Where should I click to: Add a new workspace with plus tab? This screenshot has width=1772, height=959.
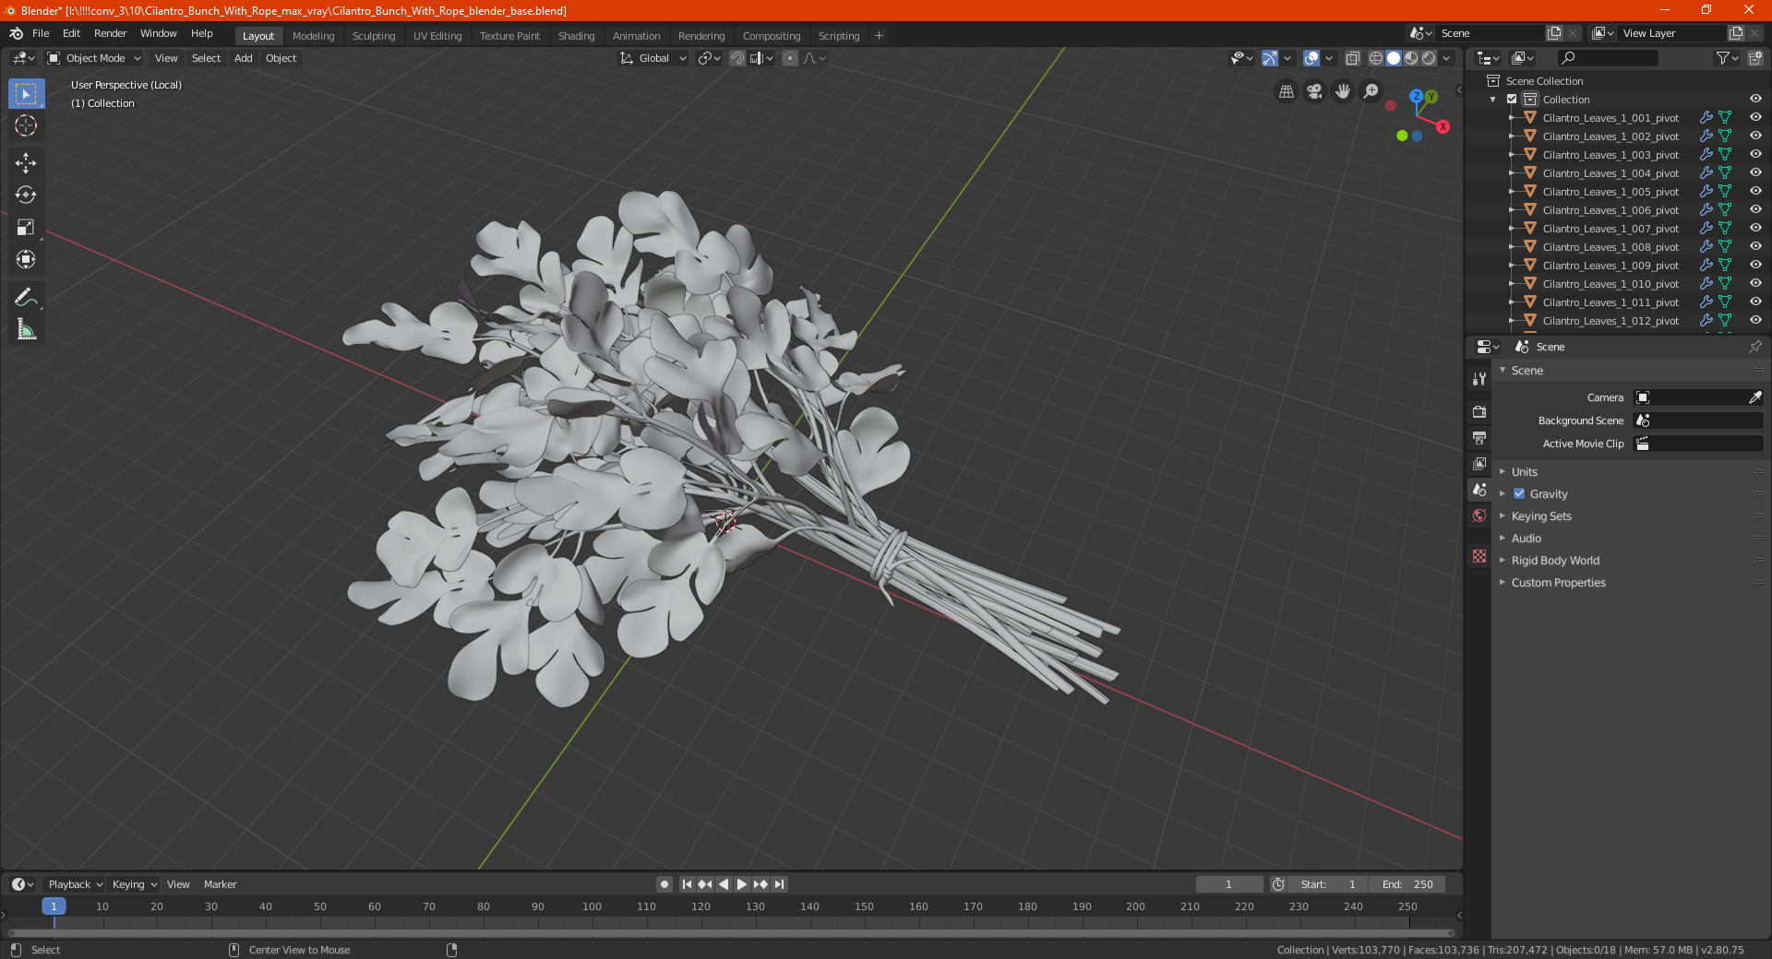879,36
